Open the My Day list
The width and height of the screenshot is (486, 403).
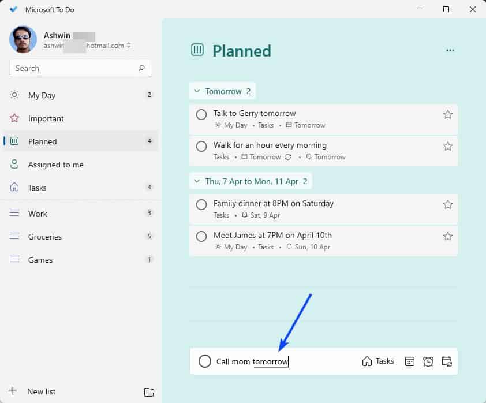tap(42, 95)
